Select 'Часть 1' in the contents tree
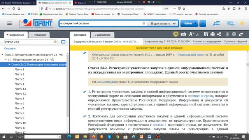 click(19, 69)
